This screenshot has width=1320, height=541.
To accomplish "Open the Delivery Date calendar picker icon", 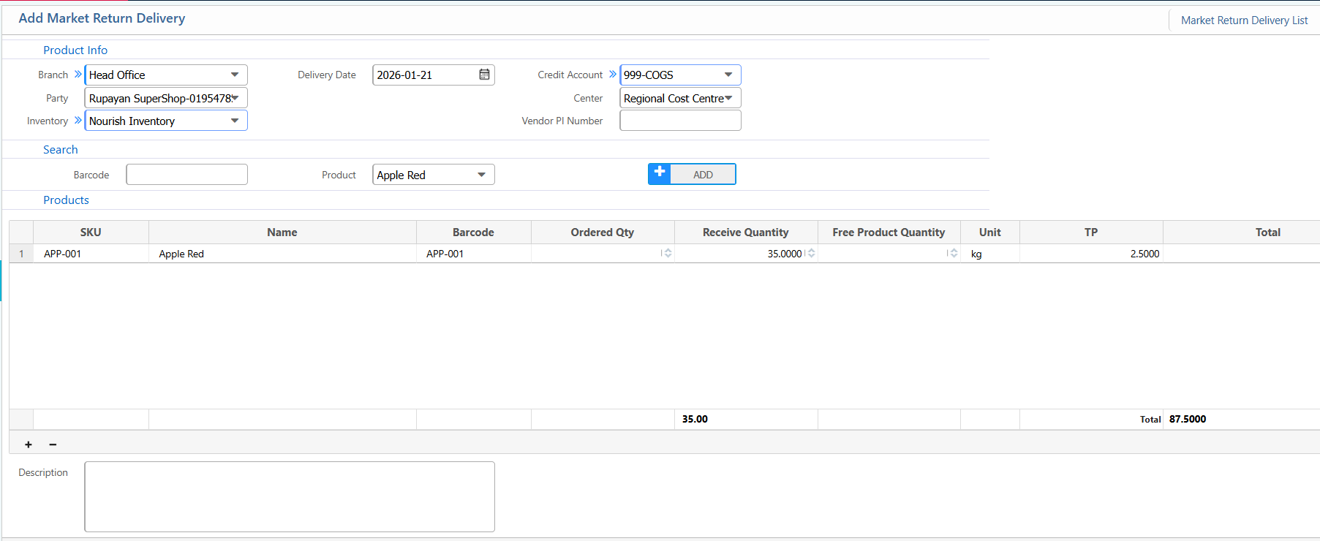I will coord(484,75).
